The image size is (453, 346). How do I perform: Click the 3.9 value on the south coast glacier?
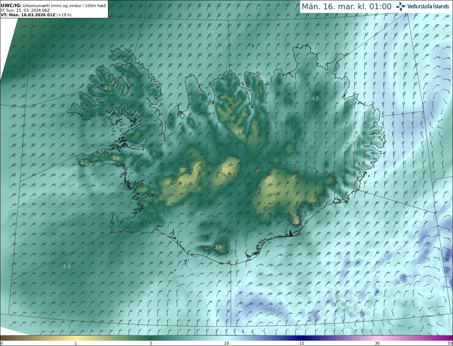(x=218, y=247)
